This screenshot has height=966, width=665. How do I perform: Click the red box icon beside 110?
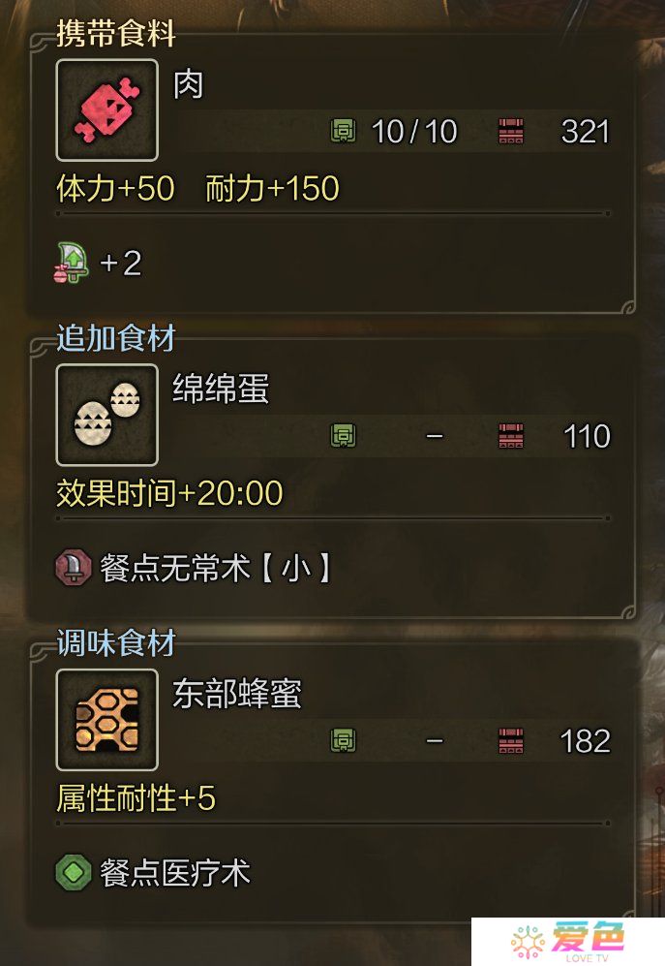coord(511,436)
